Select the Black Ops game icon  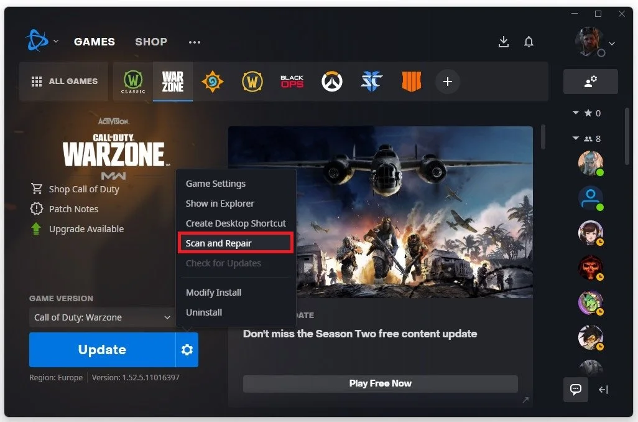pyautogui.click(x=292, y=82)
